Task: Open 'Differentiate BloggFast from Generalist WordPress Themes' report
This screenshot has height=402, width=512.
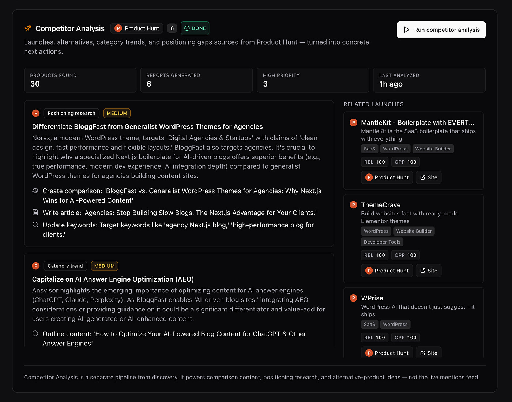Action: point(147,126)
